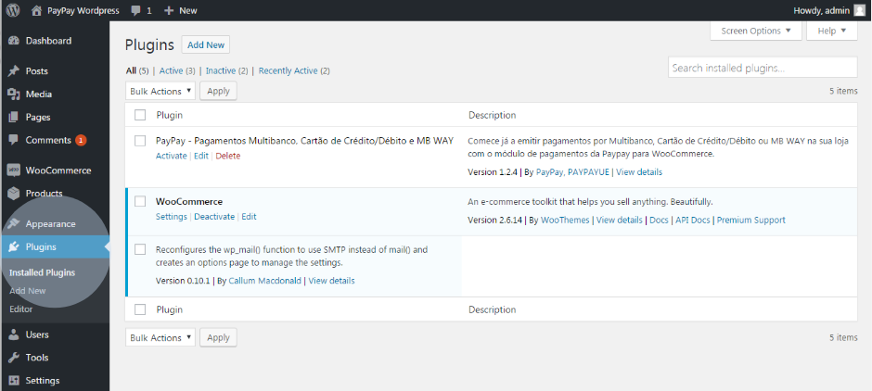Open the PAYPAYUE author link
Screen dimensions: 872x391
pyautogui.click(x=589, y=172)
